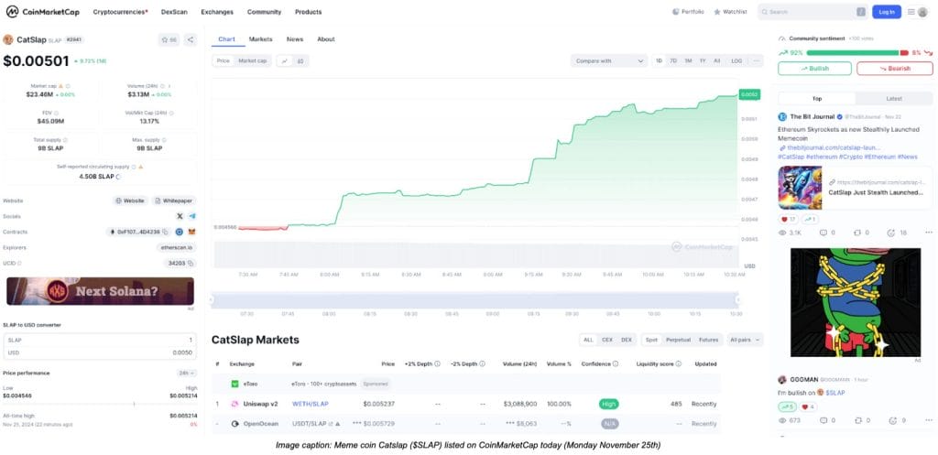Screen dimensions: 938x455
Task: Vote Bullish on community sentiment
Action: [814, 68]
